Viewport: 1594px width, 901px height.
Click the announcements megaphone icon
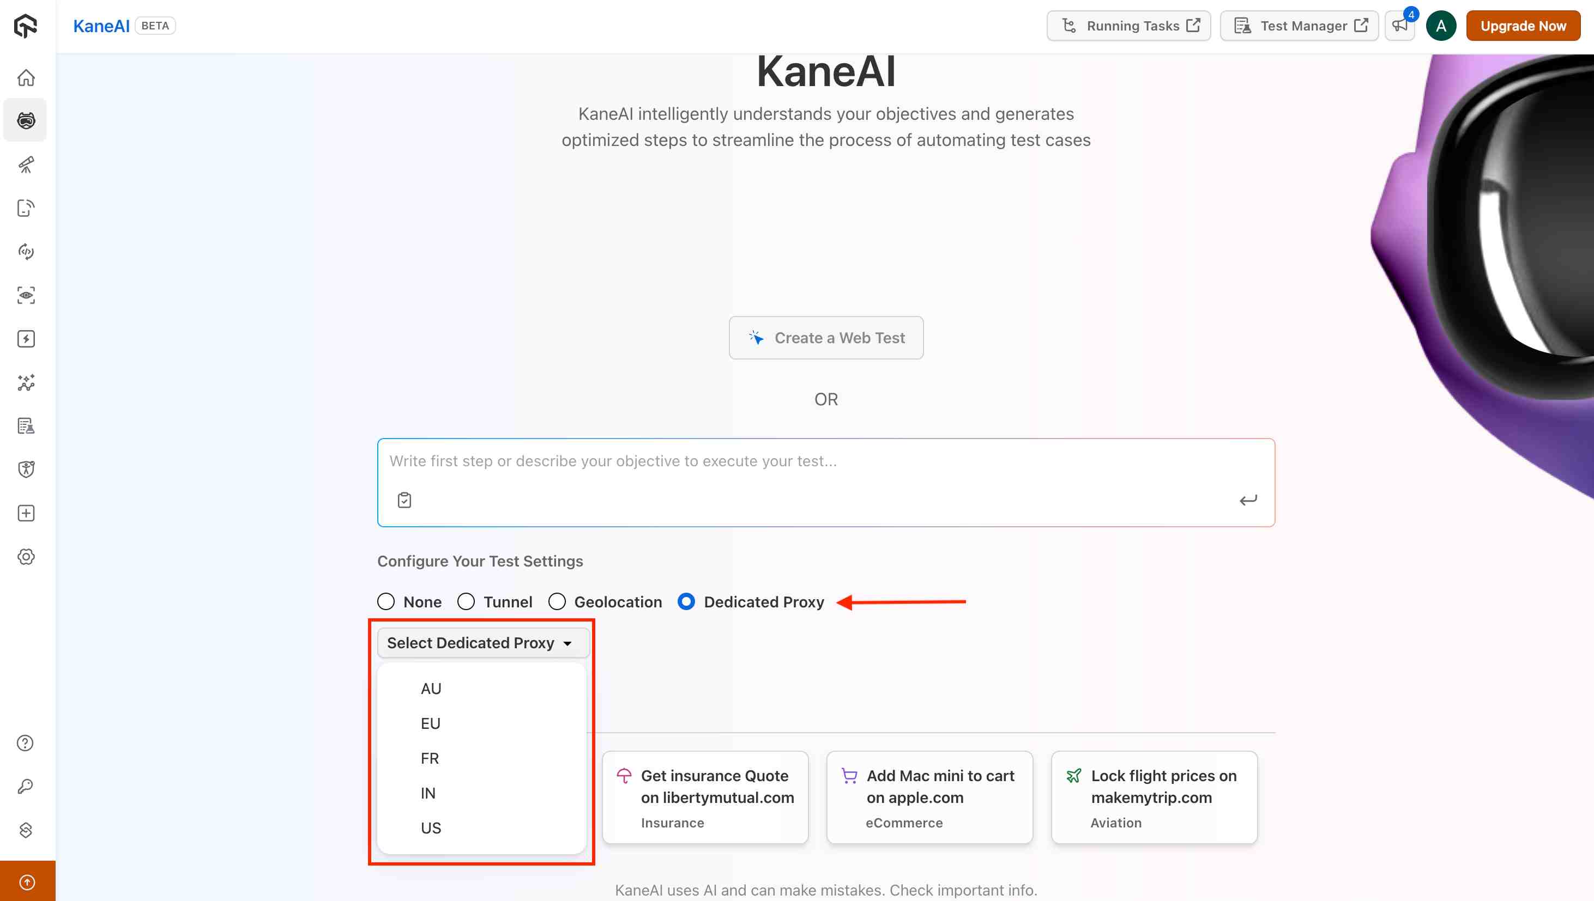click(1399, 26)
